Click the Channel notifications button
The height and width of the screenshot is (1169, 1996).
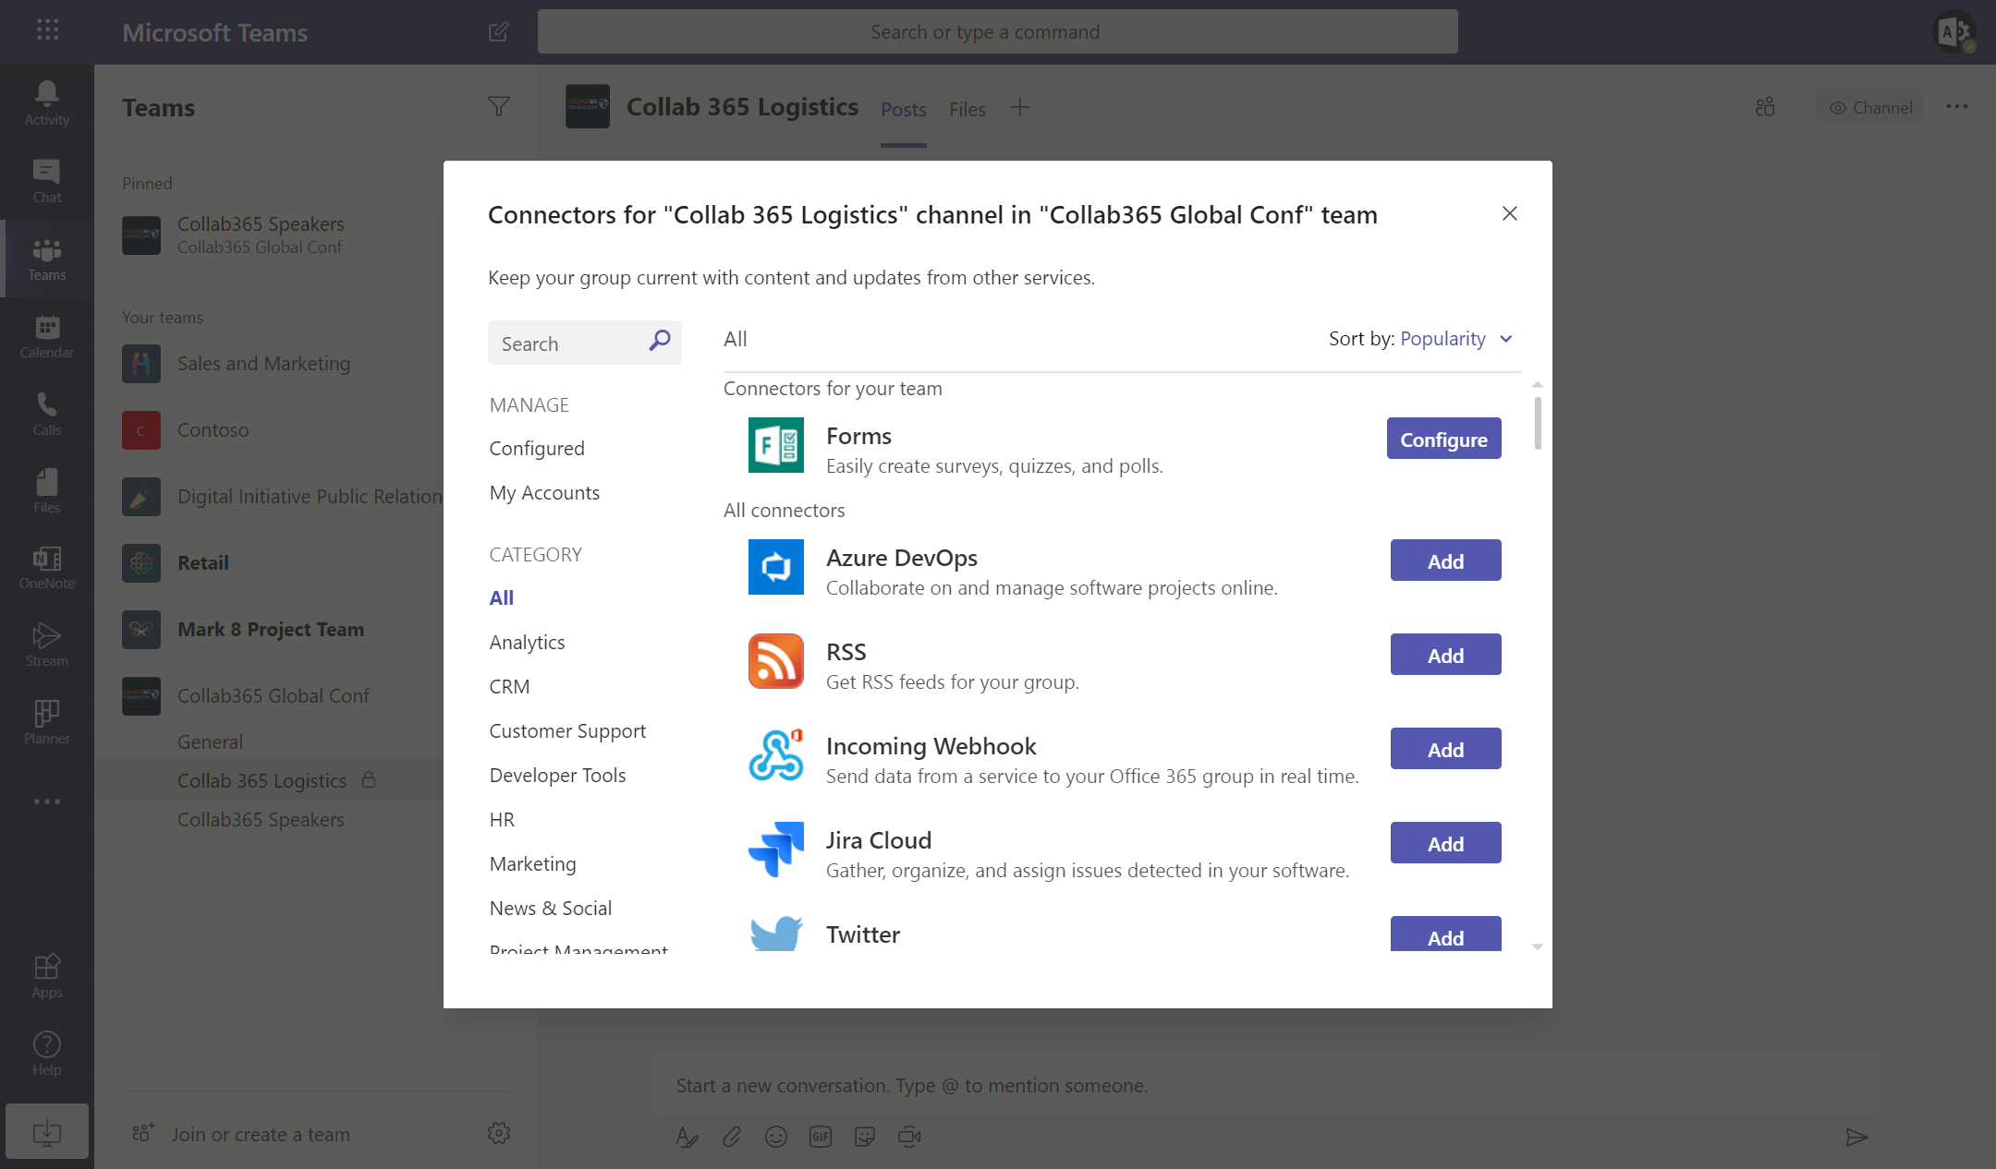(x=1870, y=107)
